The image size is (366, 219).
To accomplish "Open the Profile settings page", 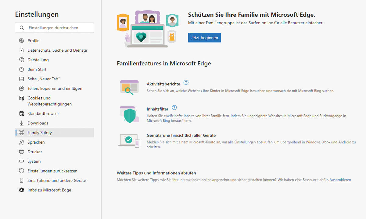I will (54, 41).
